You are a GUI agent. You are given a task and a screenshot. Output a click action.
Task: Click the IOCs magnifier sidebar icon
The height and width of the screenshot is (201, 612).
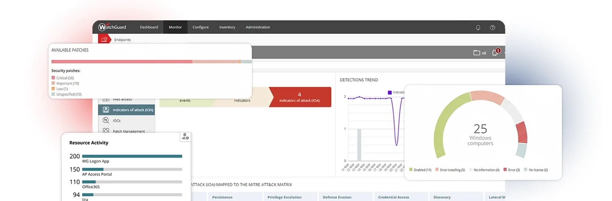pos(106,121)
